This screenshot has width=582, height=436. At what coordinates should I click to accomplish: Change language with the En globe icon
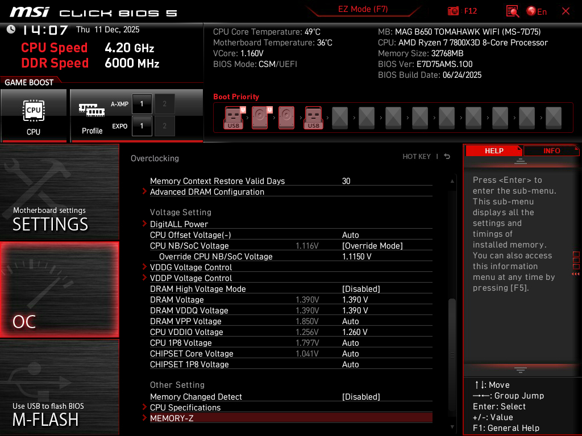[x=537, y=11]
